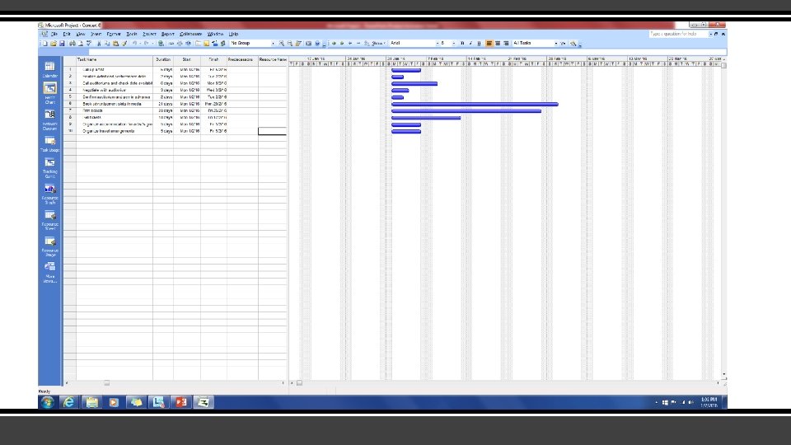Click the Cut scissors icon
The height and width of the screenshot is (445, 791).
point(99,44)
